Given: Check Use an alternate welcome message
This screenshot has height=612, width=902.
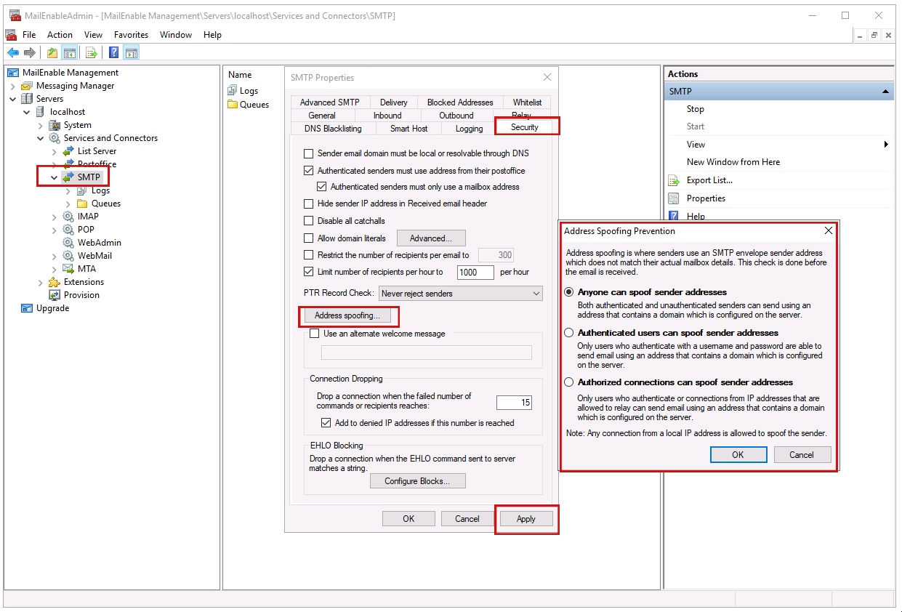Looking at the screenshot, I should click(315, 334).
